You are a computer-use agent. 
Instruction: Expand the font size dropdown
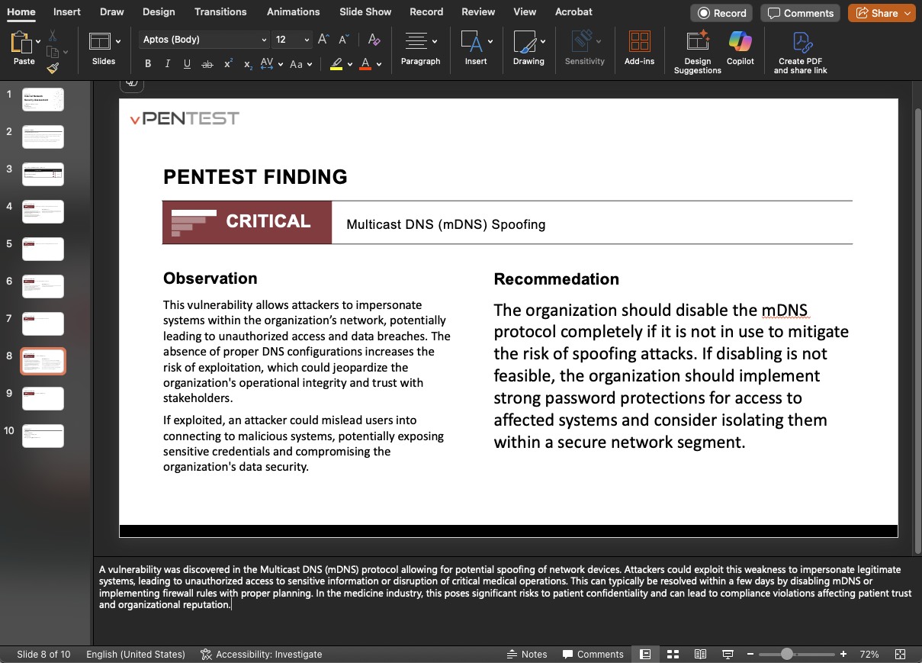(x=307, y=40)
